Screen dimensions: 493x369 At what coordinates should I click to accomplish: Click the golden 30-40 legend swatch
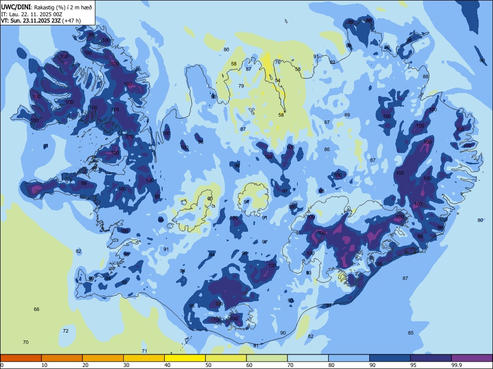pos(144,358)
